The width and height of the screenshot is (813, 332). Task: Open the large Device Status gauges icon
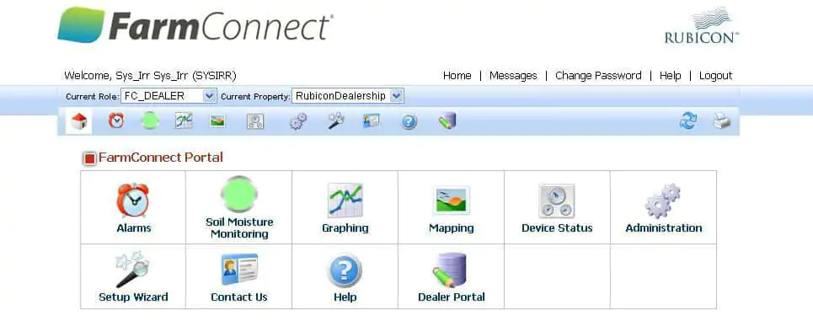[557, 201]
